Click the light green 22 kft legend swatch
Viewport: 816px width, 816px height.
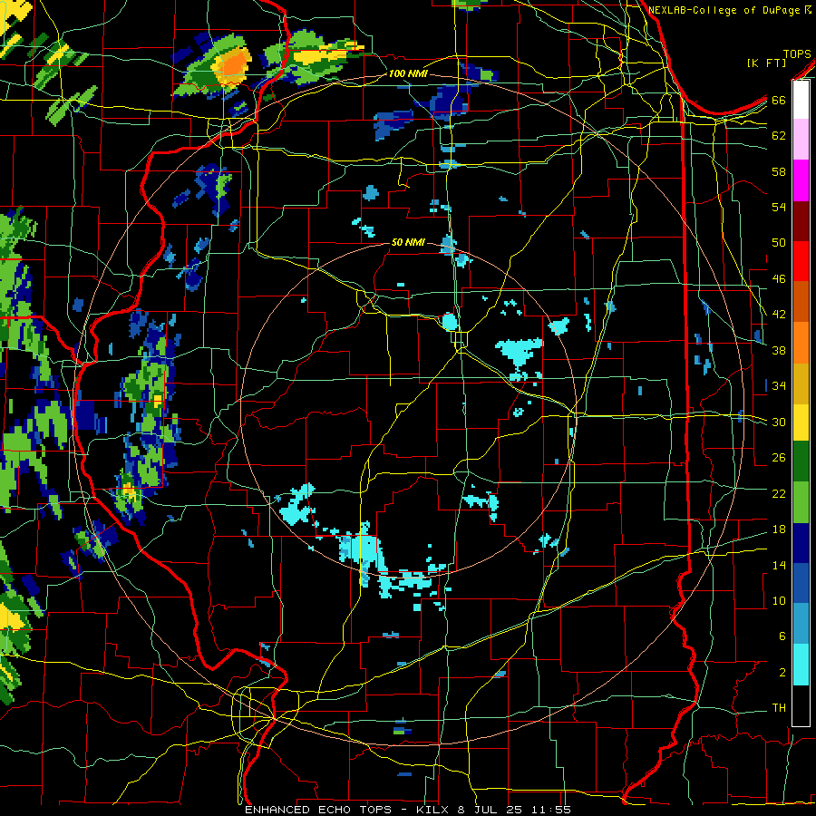(801, 502)
